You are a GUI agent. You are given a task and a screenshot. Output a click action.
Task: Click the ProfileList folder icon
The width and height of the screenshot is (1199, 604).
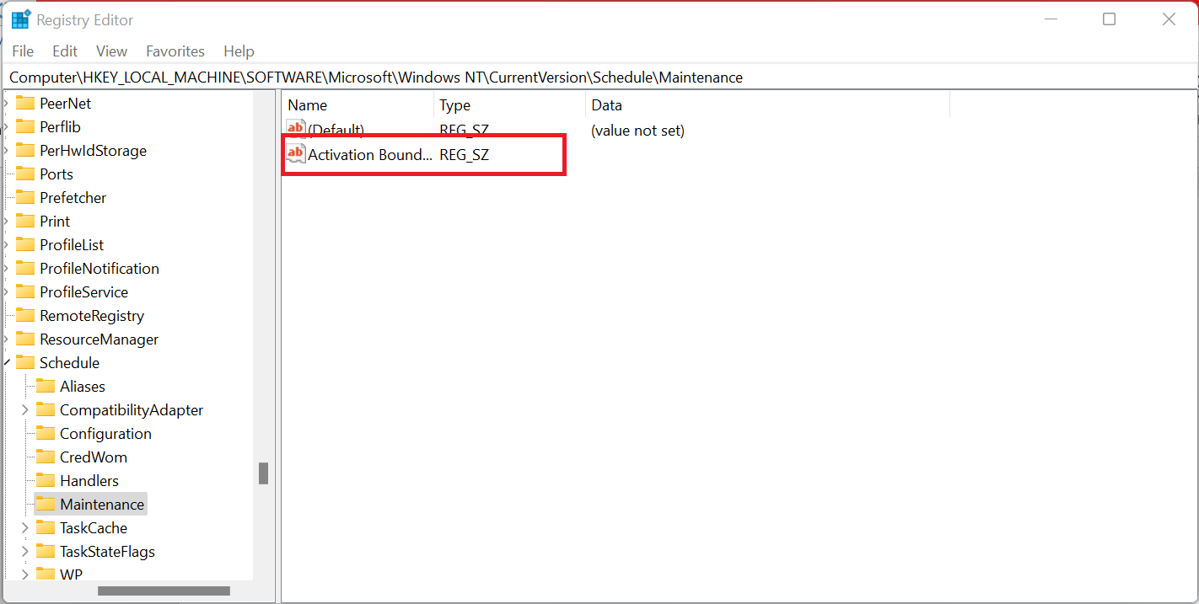25,245
